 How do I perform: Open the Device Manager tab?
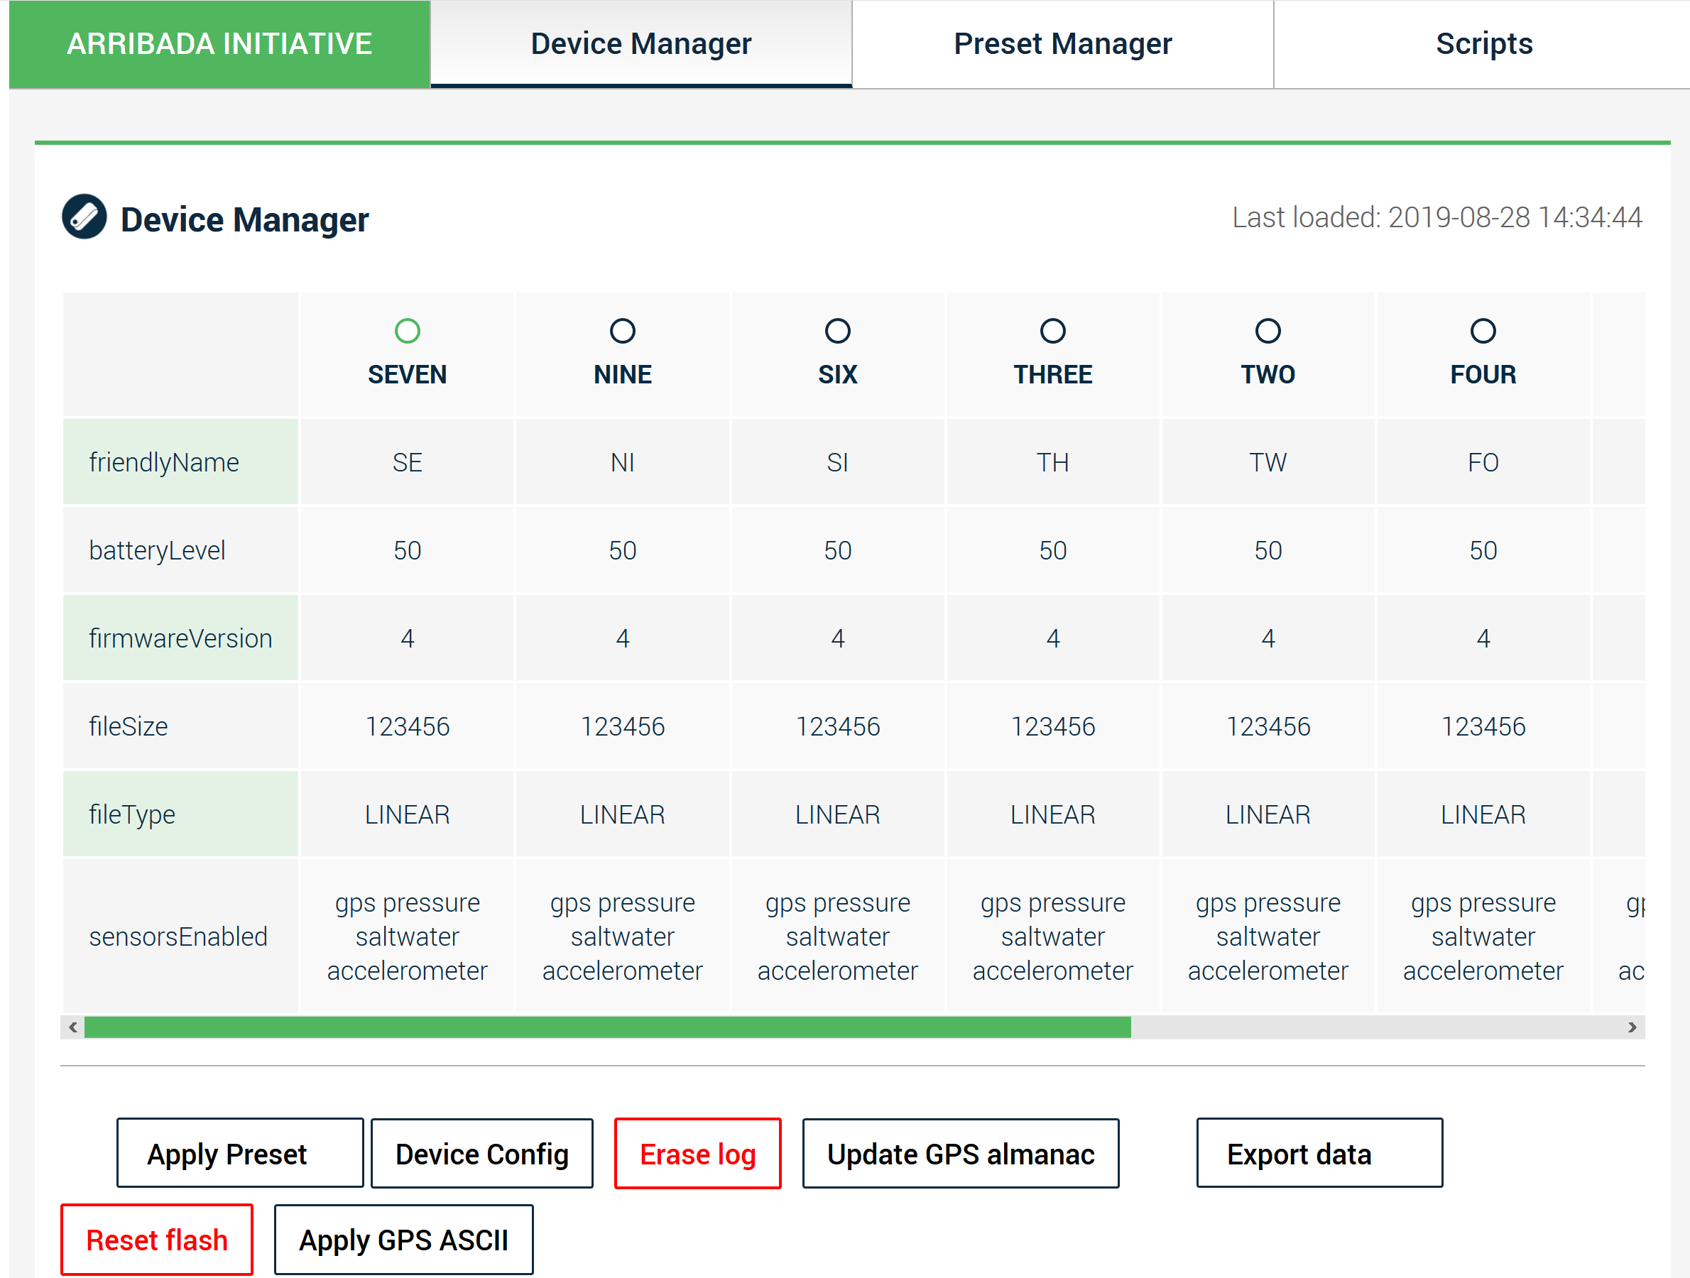640,44
